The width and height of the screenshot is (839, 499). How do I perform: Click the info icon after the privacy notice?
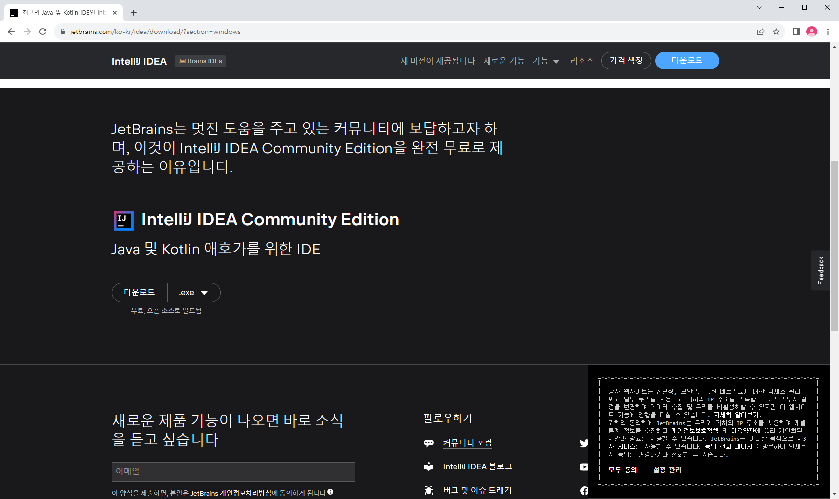click(x=330, y=492)
